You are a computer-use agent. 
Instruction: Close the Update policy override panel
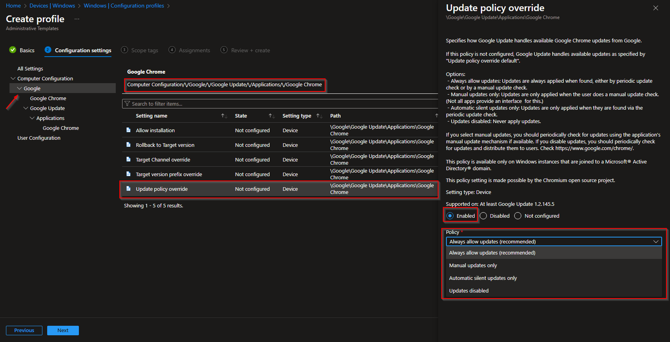tap(656, 8)
